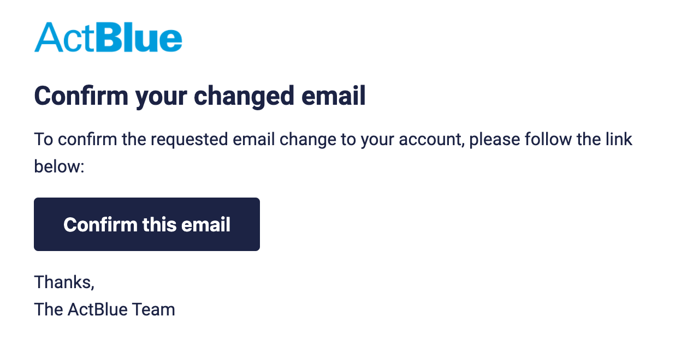Click the ActBlue logo

click(x=108, y=37)
